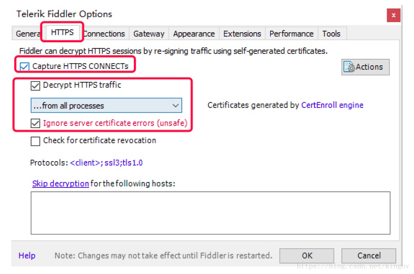Click the Skip decryption link
The height and width of the screenshot is (274, 414).
[60, 183]
